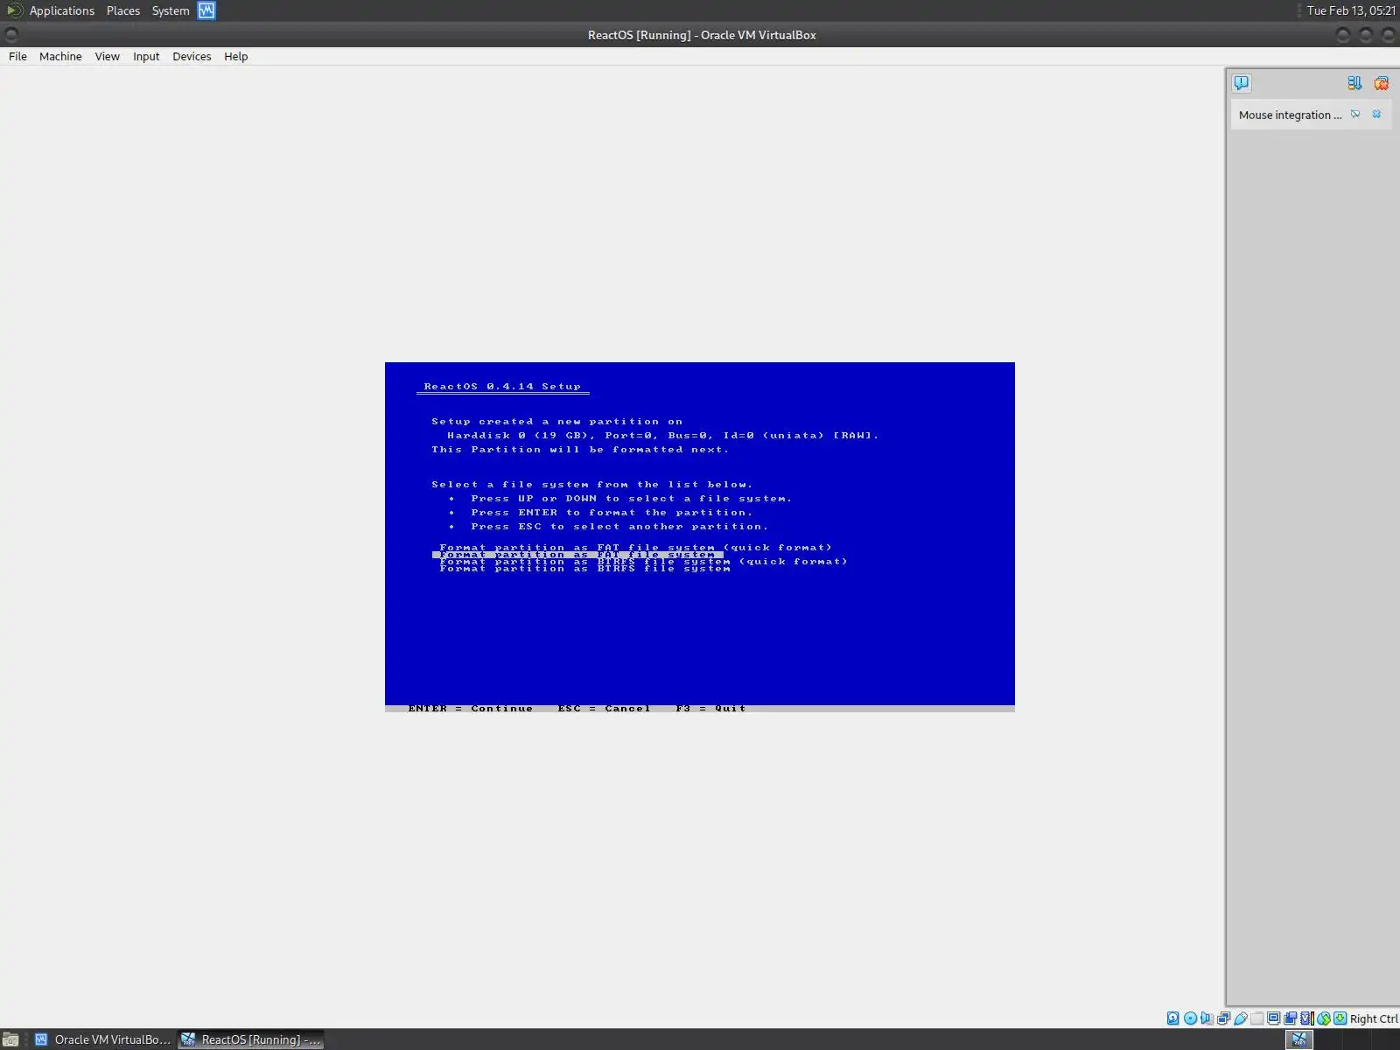Click the notification order toggle icon
1400x1050 pixels.
(x=1354, y=83)
